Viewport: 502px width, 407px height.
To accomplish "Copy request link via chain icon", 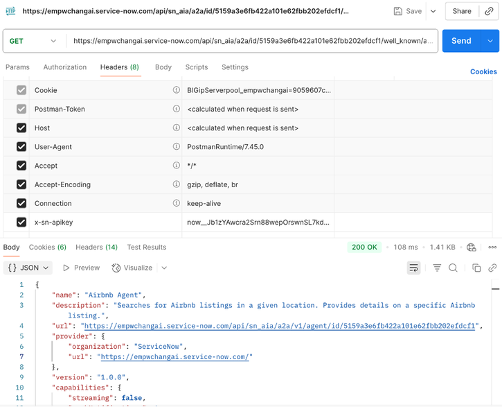I will pos(489,11).
